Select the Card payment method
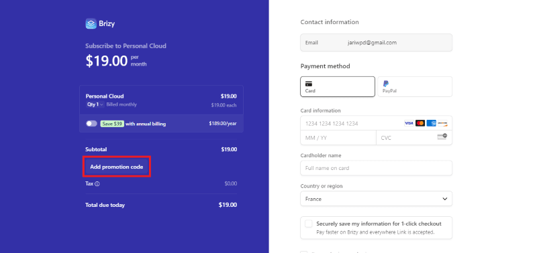 pyautogui.click(x=338, y=87)
